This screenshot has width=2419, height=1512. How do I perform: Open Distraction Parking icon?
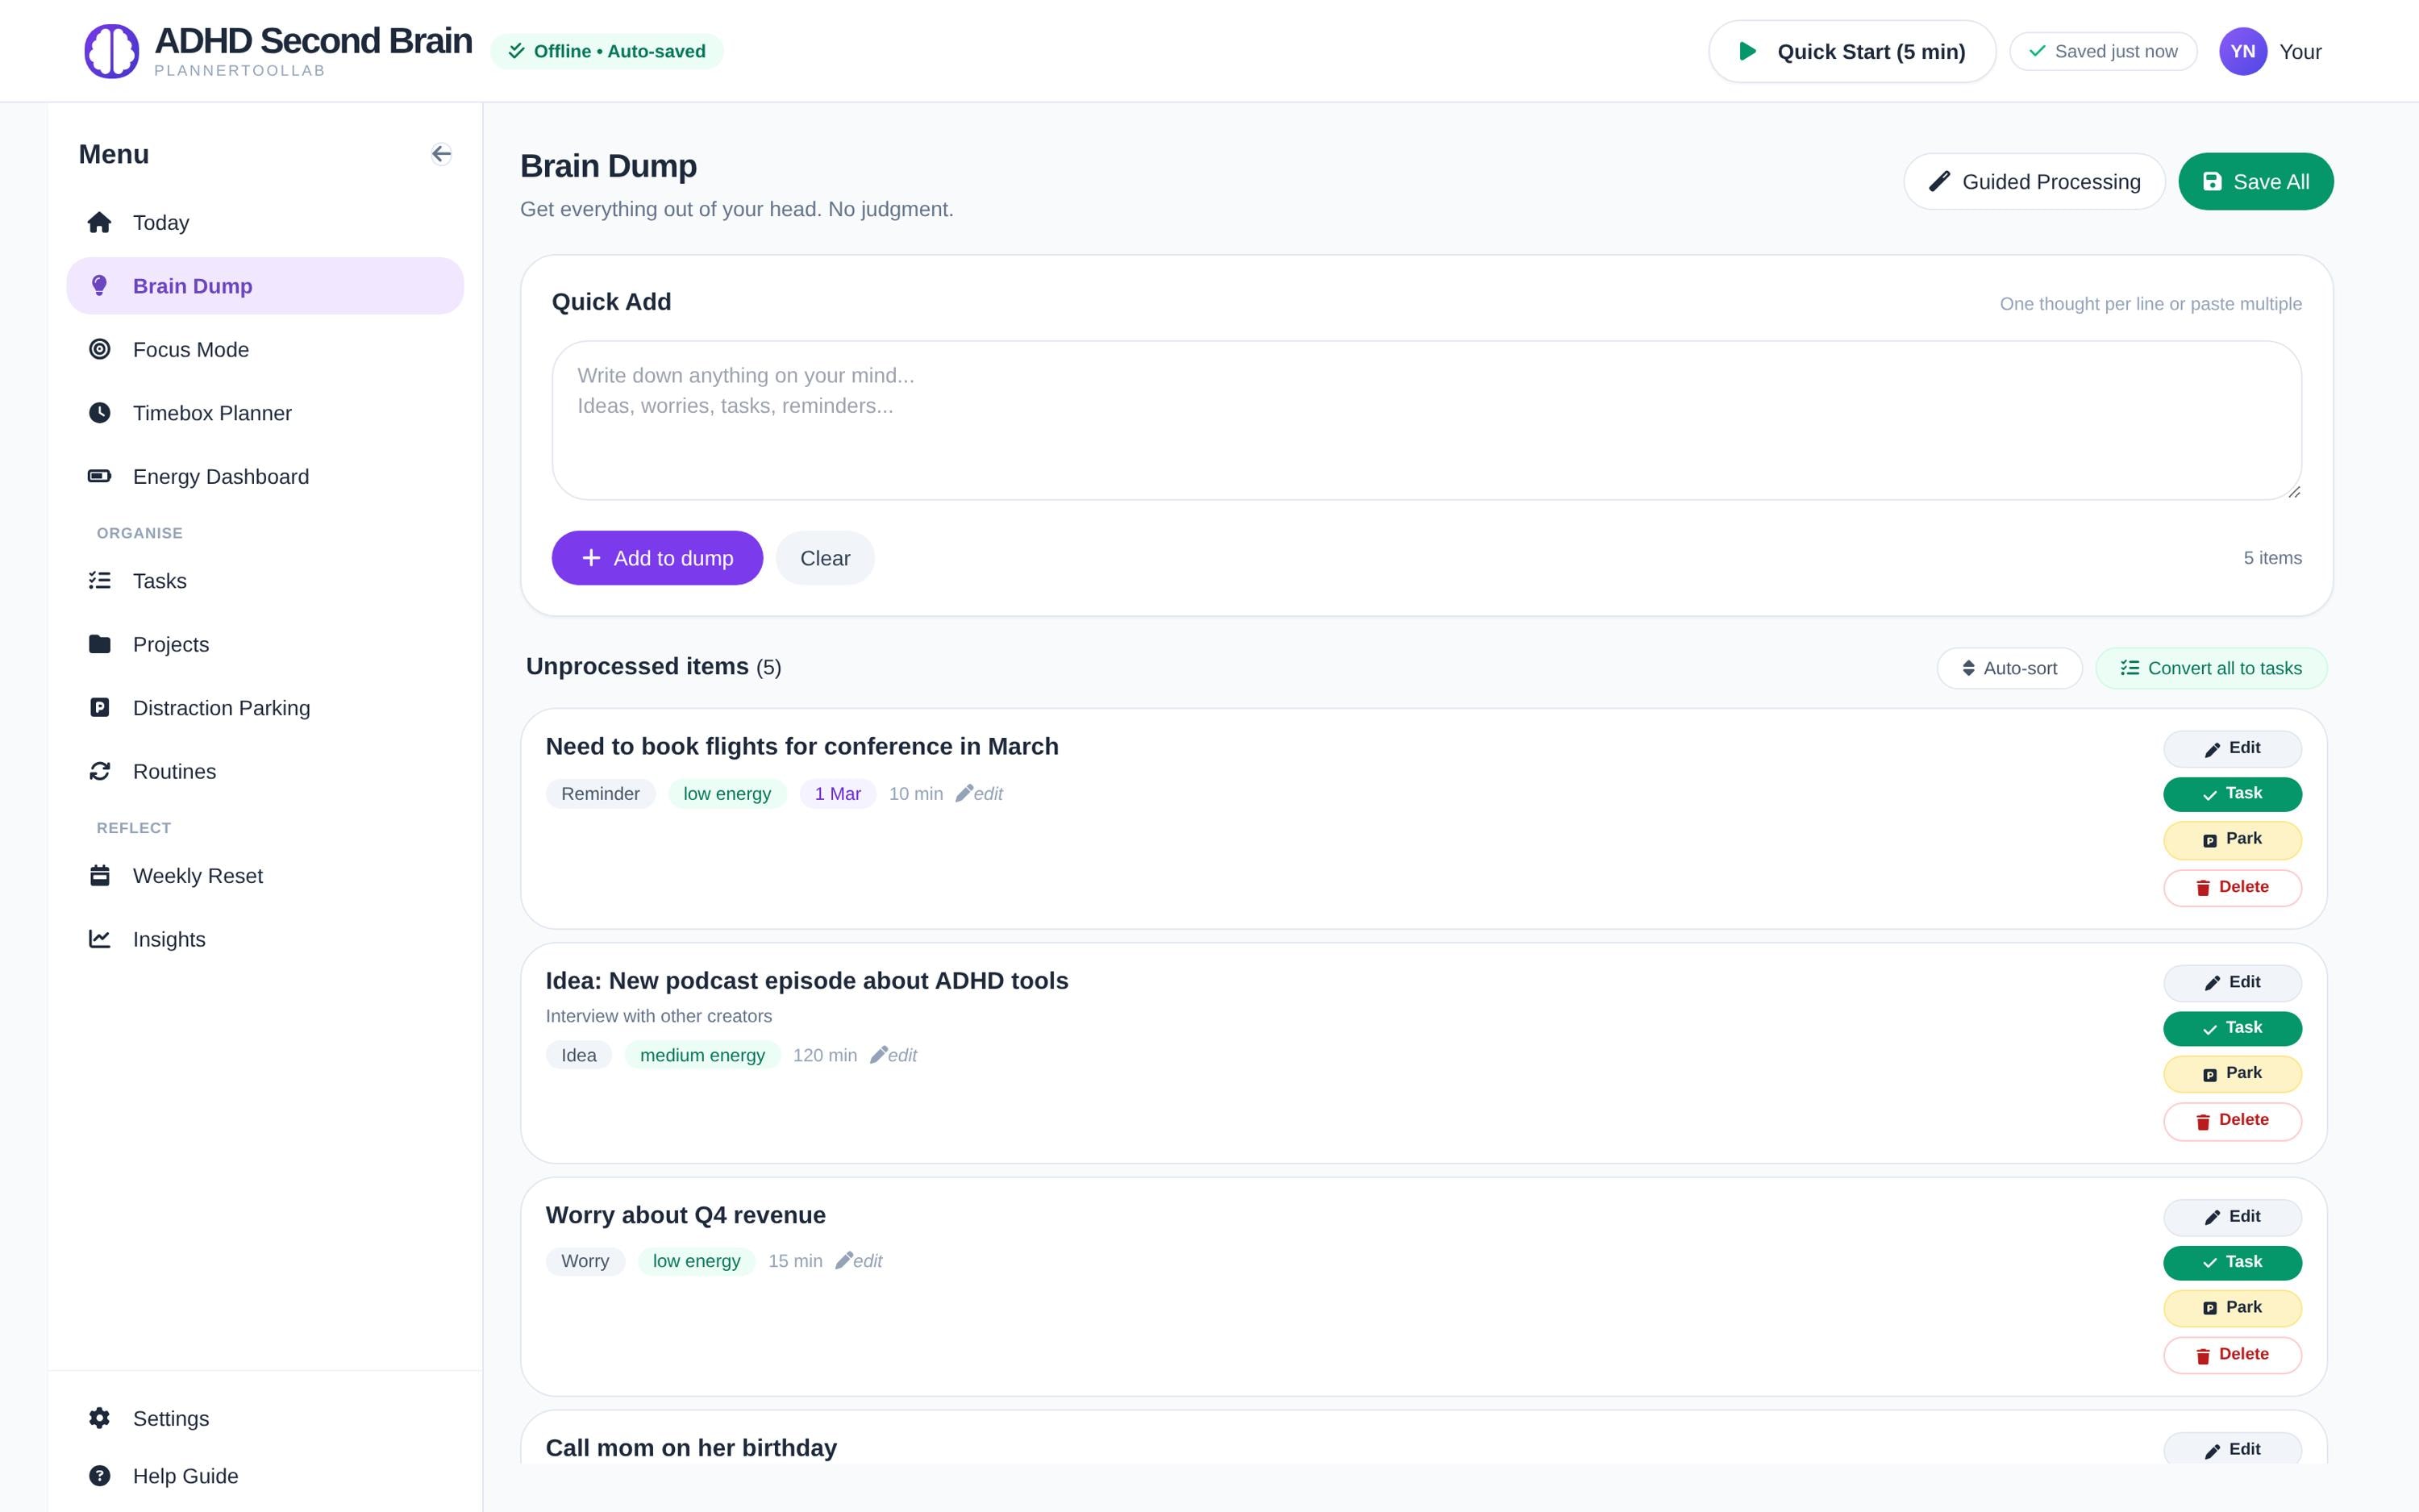[100, 708]
